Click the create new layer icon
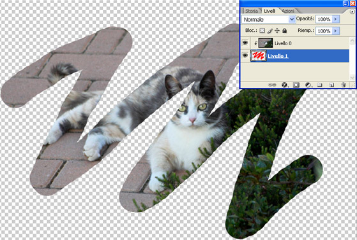Image resolution: width=357 pixels, height=240 pixels. tap(331, 85)
